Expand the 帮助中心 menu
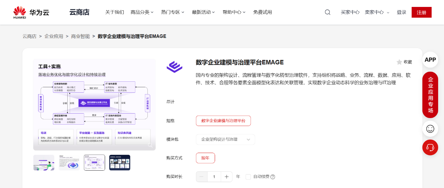 [234, 12]
